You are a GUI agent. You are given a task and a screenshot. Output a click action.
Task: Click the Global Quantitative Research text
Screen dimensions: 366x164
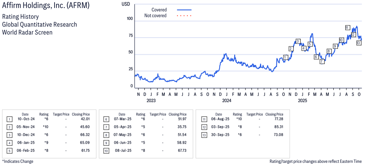click(40, 25)
